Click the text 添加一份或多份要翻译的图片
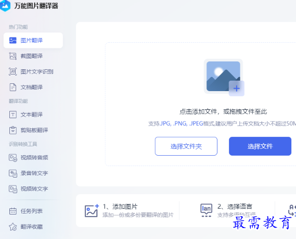Image resolution: width=296 pixels, height=239 pixels. click(138, 215)
